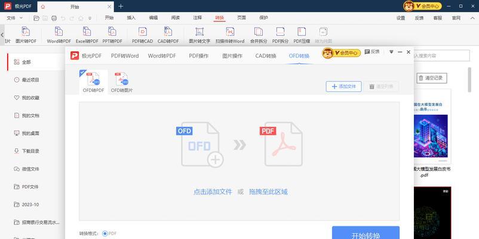
Task: Select the OFD转图片 mode icon
Action: point(122,82)
